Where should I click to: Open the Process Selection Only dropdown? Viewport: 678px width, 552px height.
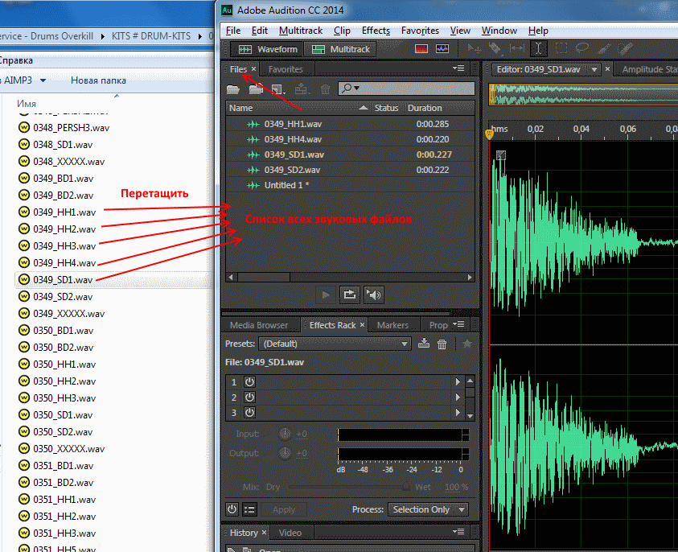(x=428, y=509)
